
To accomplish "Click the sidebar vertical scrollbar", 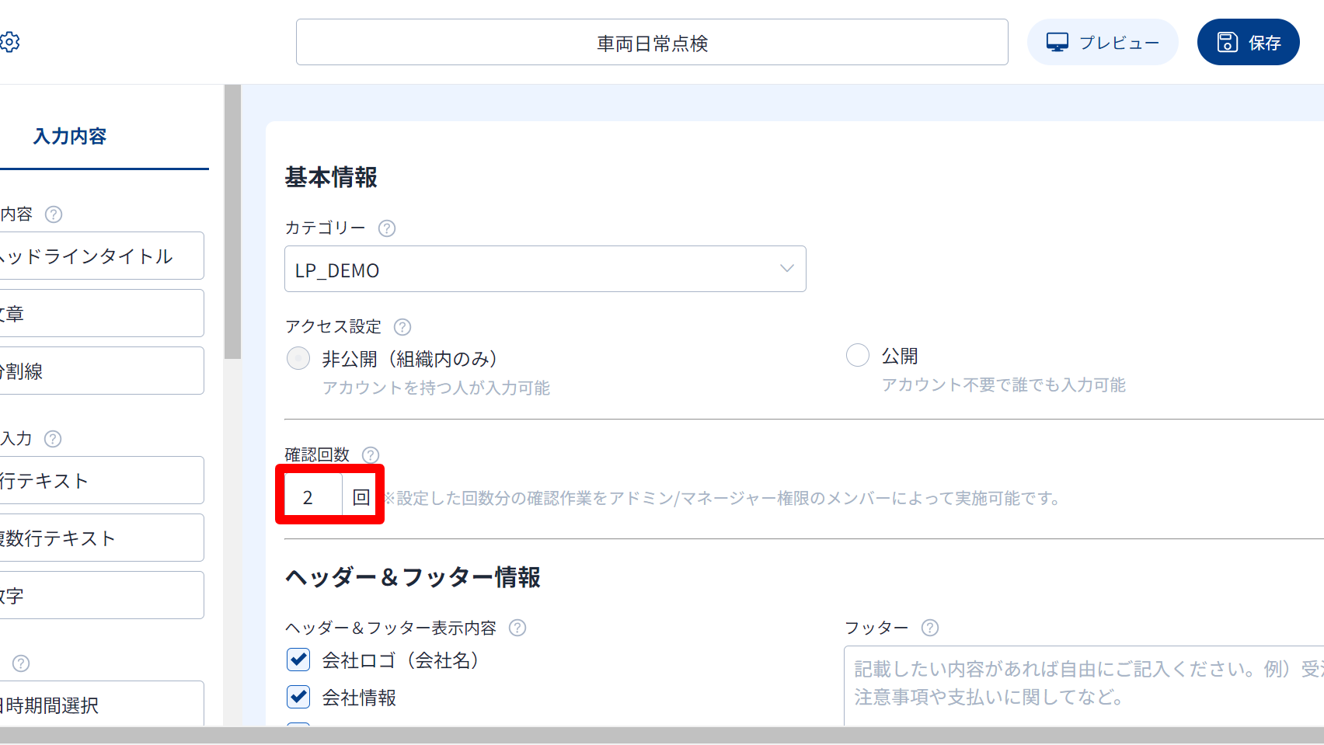I will coord(232,225).
